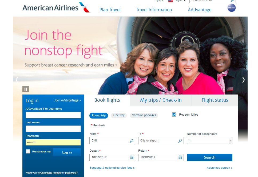Go to the previous banner slide arrow
The height and width of the screenshot is (177, 258).
(x=17, y=80)
